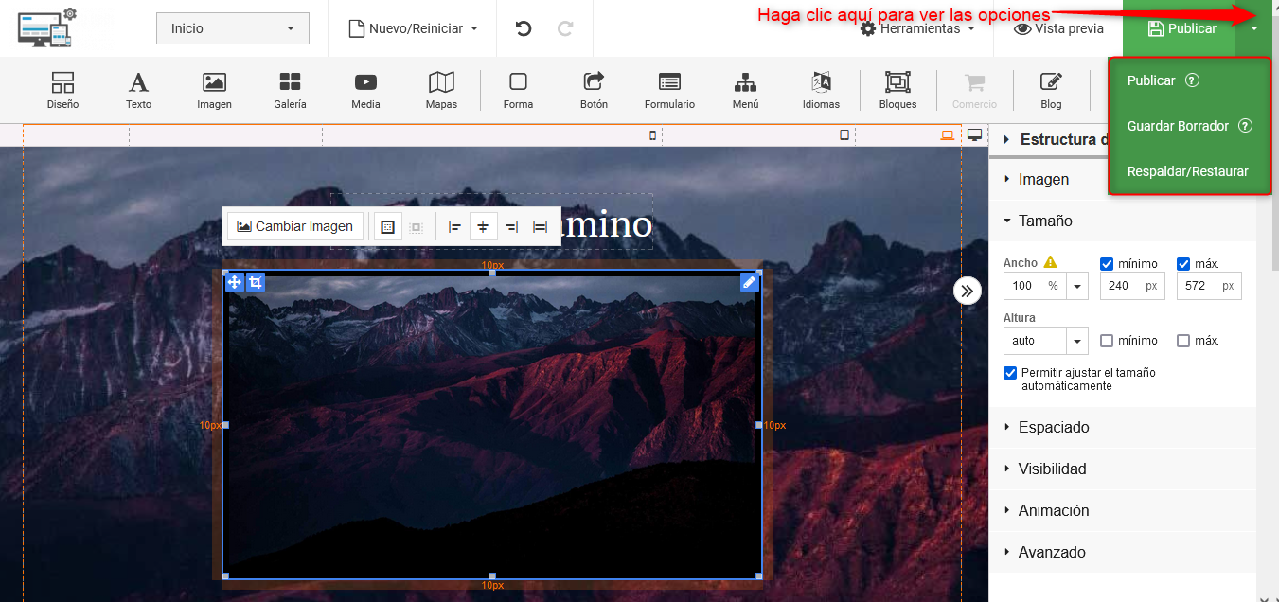Viewport: 1279px width, 602px height.
Task: Open the Altura auto dropdown
Action: point(1076,341)
